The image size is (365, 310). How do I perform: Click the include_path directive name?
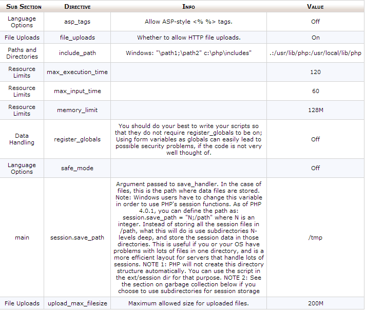[x=78, y=53]
